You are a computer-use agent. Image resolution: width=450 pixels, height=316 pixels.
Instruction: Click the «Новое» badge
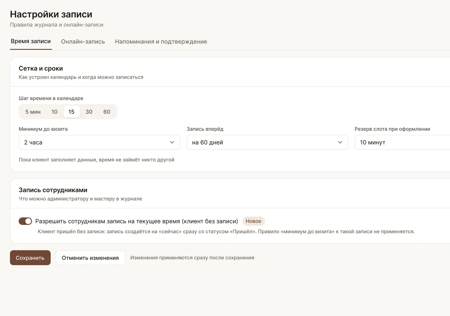tap(253, 221)
